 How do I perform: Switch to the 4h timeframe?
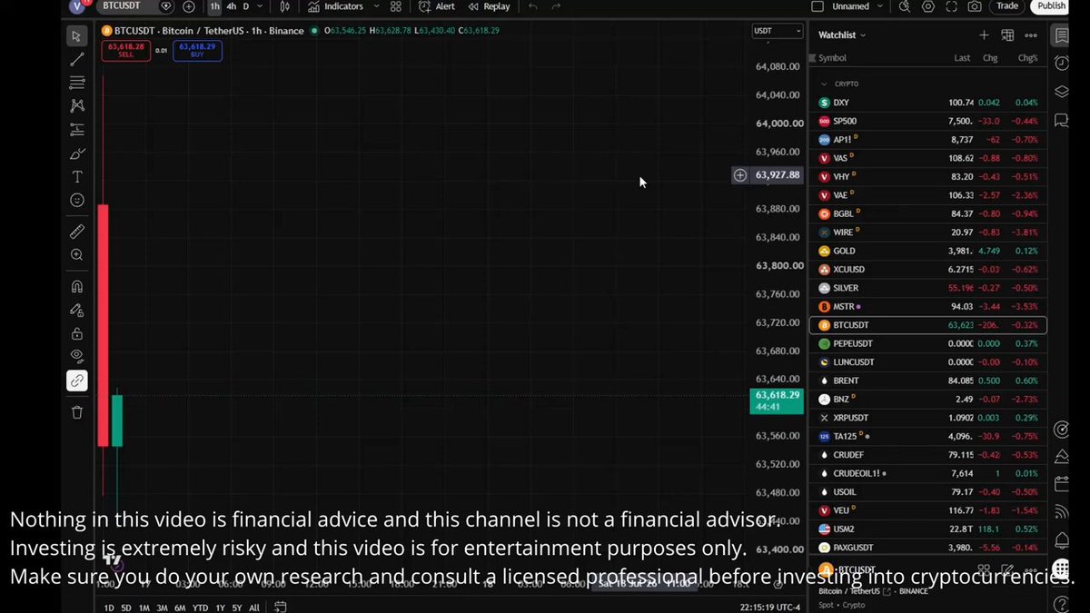pos(232,6)
